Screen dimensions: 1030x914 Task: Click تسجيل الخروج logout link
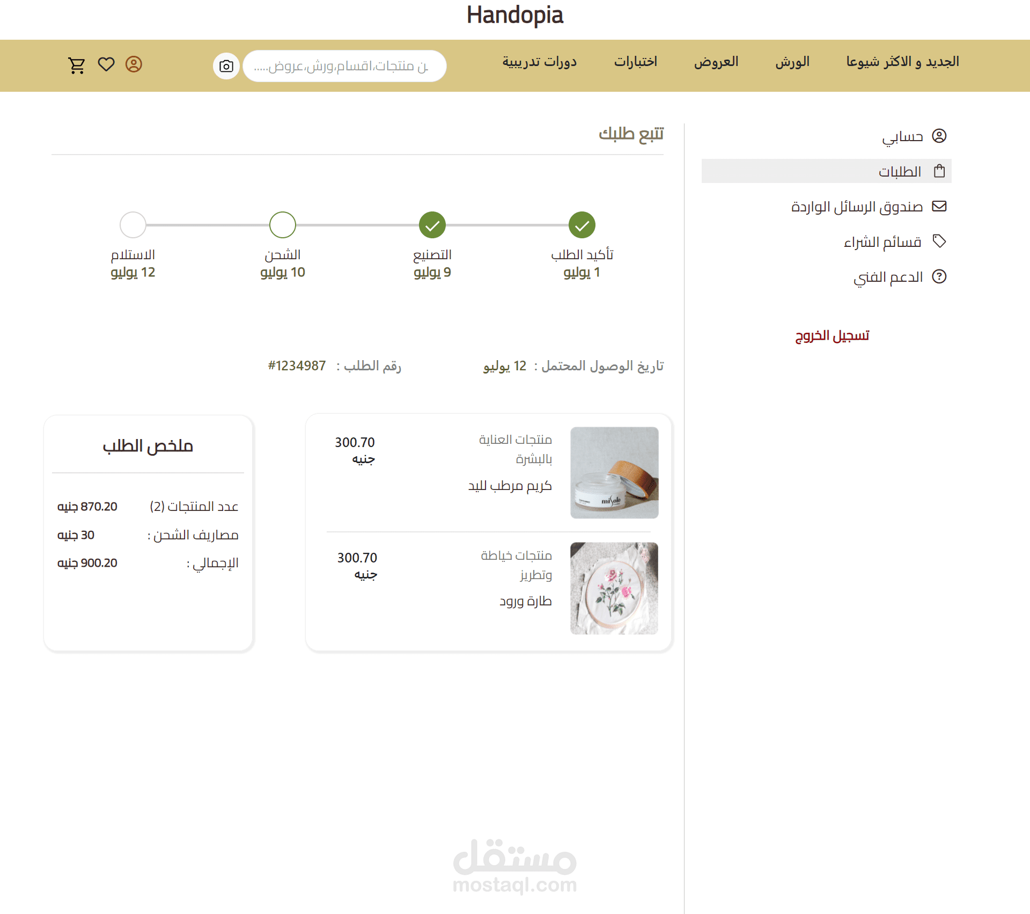click(832, 335)
